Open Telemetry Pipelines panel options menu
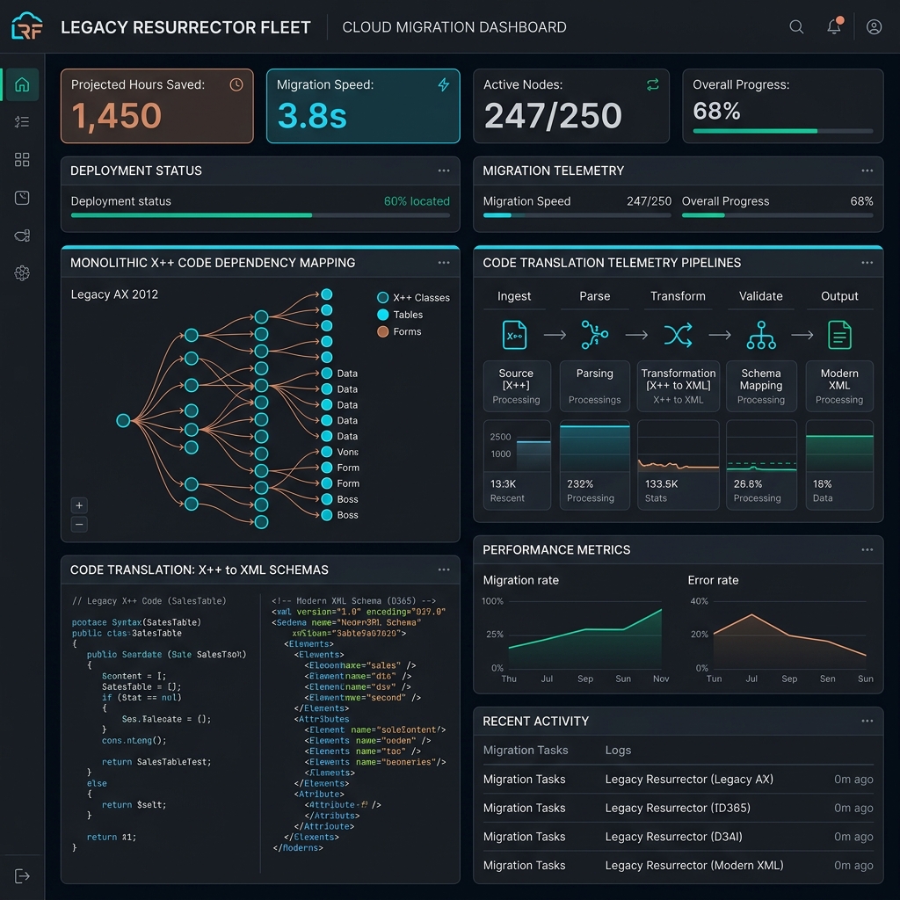Viewport: 900px width, 900px height. [867, 262]
